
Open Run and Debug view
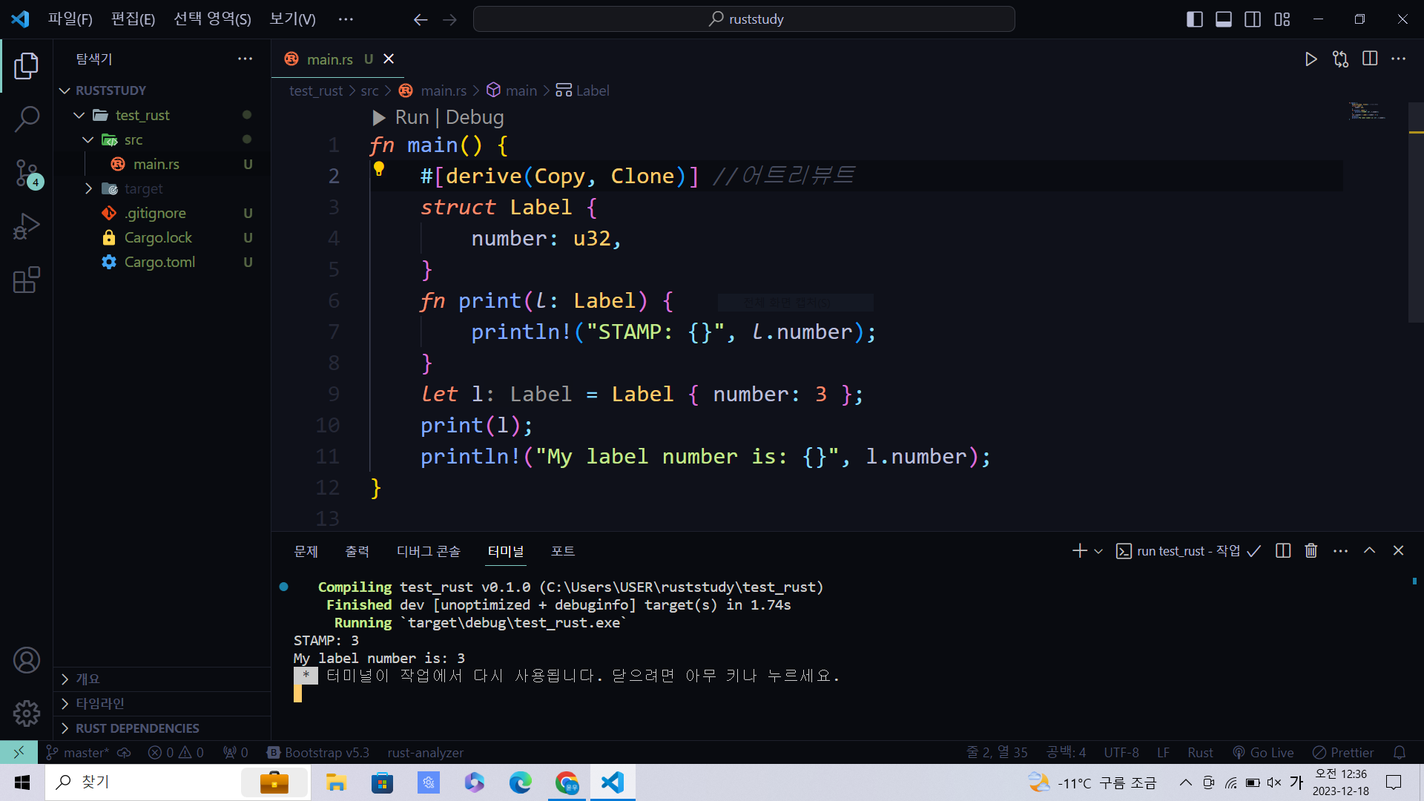27,227
